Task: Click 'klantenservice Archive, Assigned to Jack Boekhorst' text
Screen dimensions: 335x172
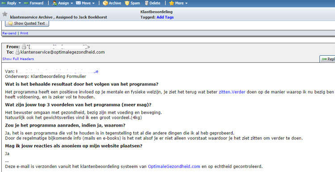Action: pos(59,17)
